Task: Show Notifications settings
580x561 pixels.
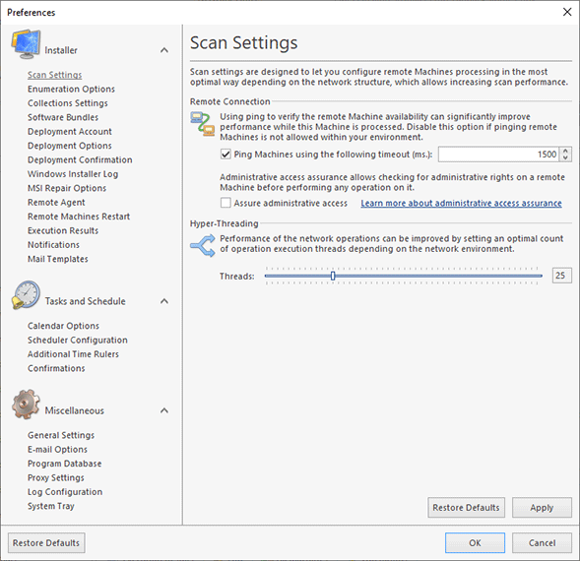Action: pyautogui.click(x=53, y=245)
